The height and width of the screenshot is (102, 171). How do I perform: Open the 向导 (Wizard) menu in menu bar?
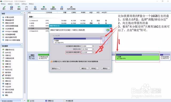tap(24, 4)
